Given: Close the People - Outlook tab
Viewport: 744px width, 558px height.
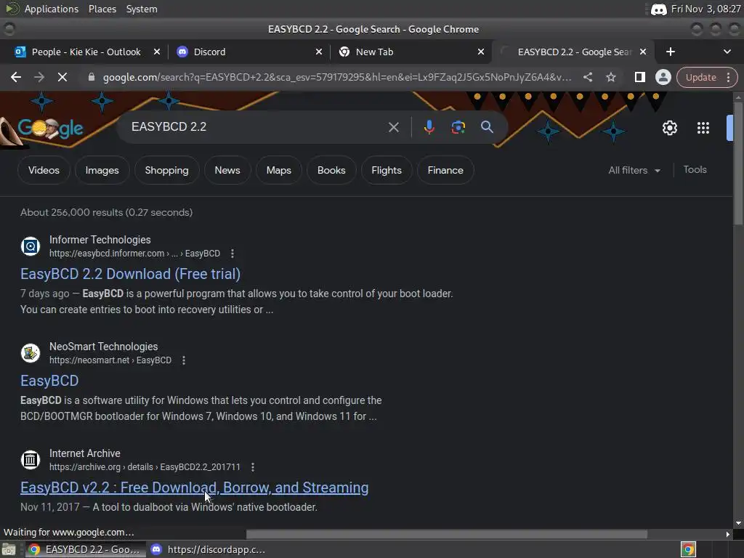Looking at the screenshot, I should pyautogui.click(x=157, y=52).
